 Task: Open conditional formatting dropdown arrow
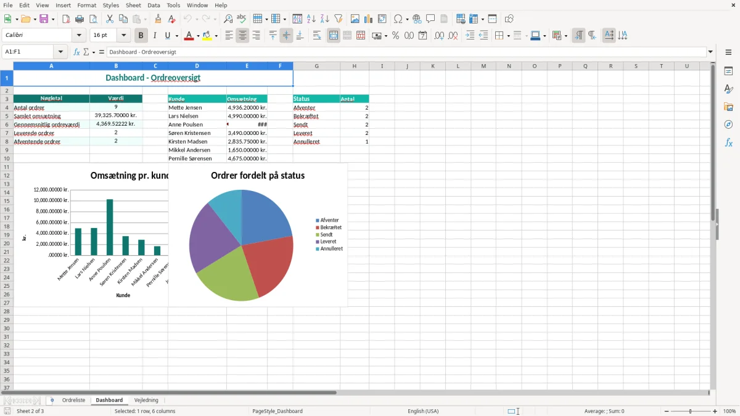click(x=565, y=36)
